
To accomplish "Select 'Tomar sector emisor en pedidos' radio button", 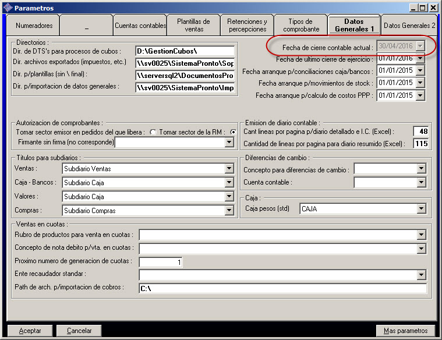I will tap(153, 132).
